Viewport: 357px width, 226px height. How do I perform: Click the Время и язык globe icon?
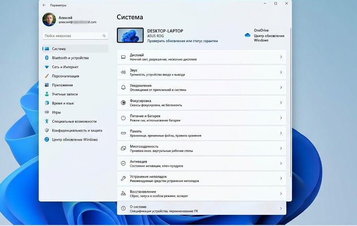pos(47,103)
